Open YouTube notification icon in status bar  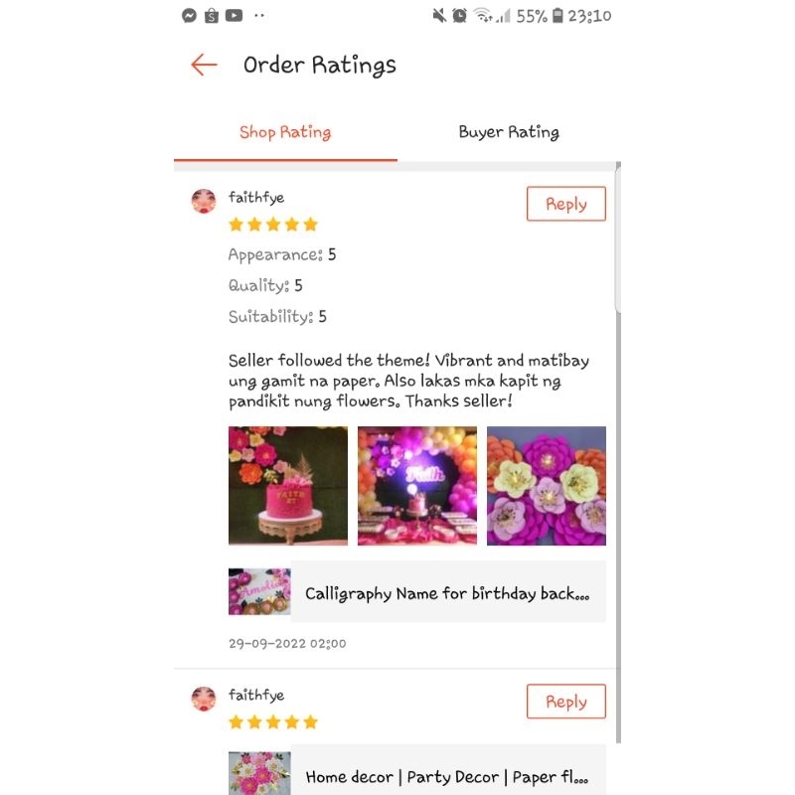[x=234, y=16]
